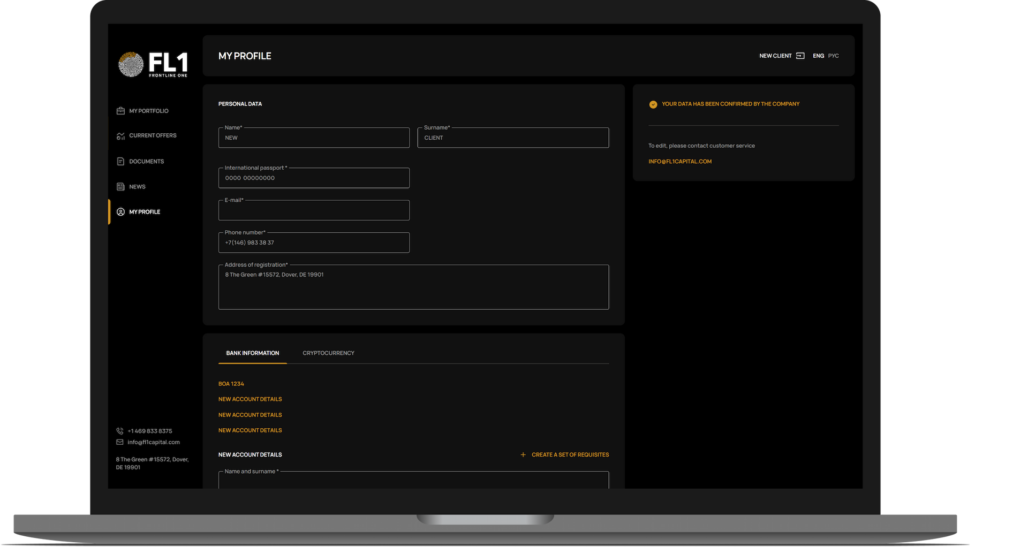This screenshot has height=547, width=1028.
Task: Switch language to ENG
Action: tap(818, 56)
